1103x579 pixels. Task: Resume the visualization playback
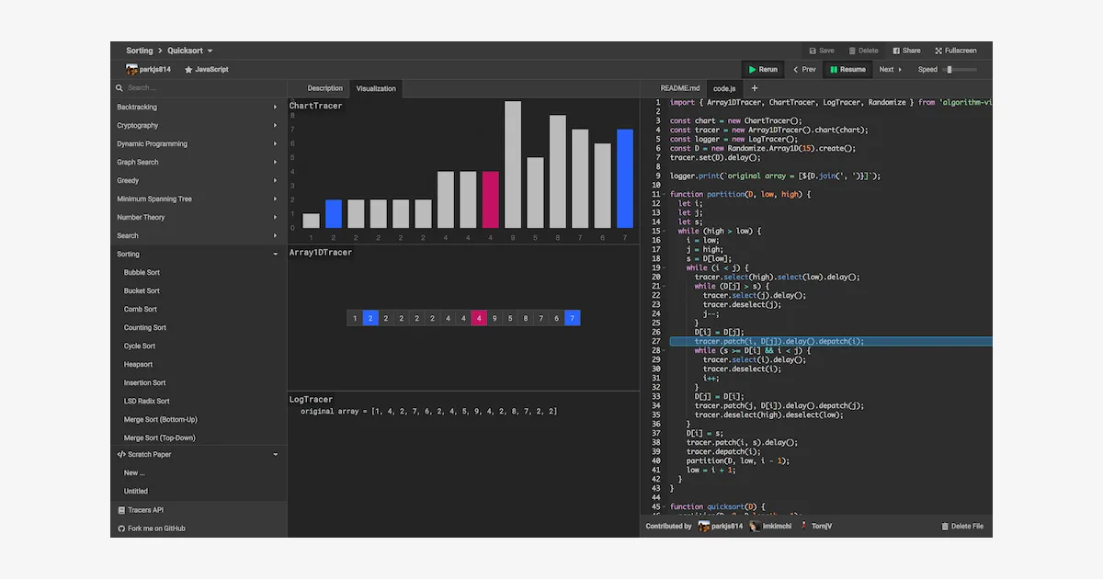click(x=847, y=69)
